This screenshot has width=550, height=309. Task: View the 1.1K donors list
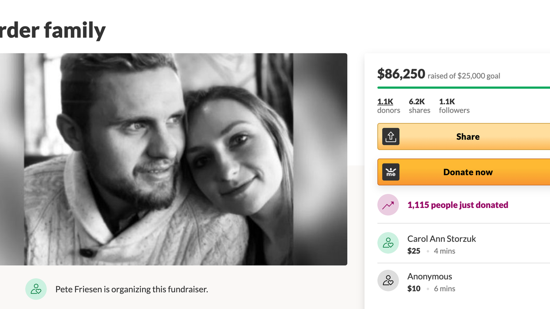388,106
